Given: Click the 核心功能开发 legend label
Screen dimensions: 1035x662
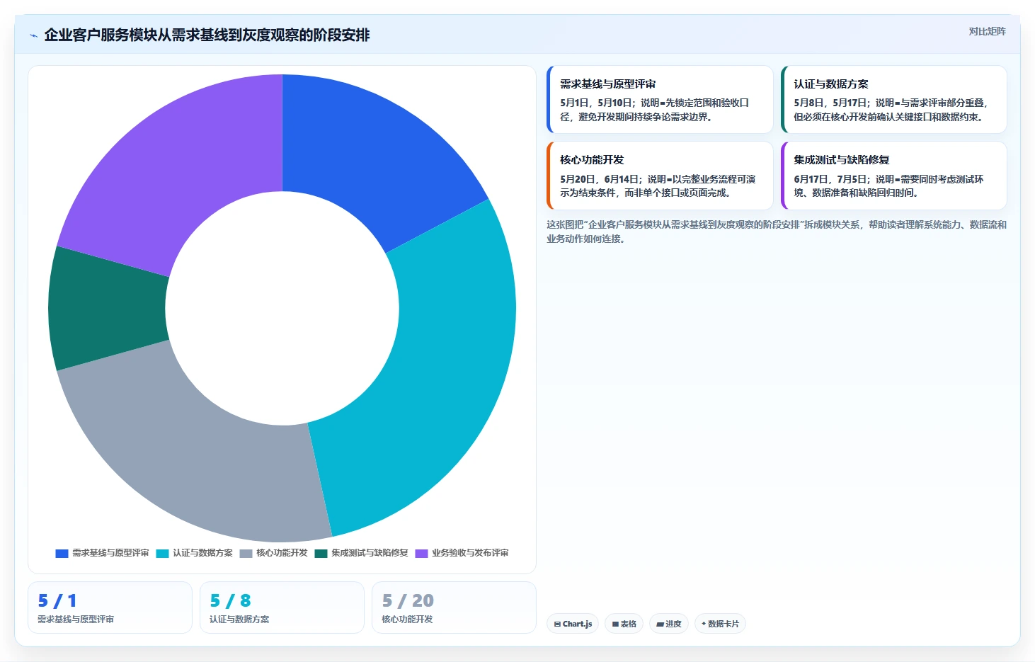Looking at the screenshot, I should (282, 553).
